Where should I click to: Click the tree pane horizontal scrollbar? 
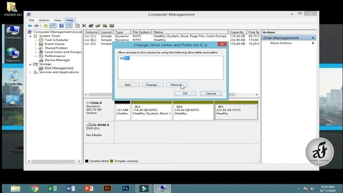click(x=54, y=161)
